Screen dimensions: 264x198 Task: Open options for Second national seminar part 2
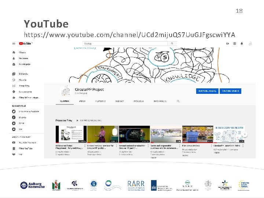coord(117,146)
